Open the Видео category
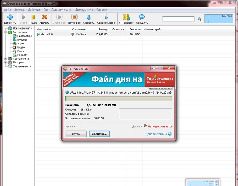 pos(21,47)
